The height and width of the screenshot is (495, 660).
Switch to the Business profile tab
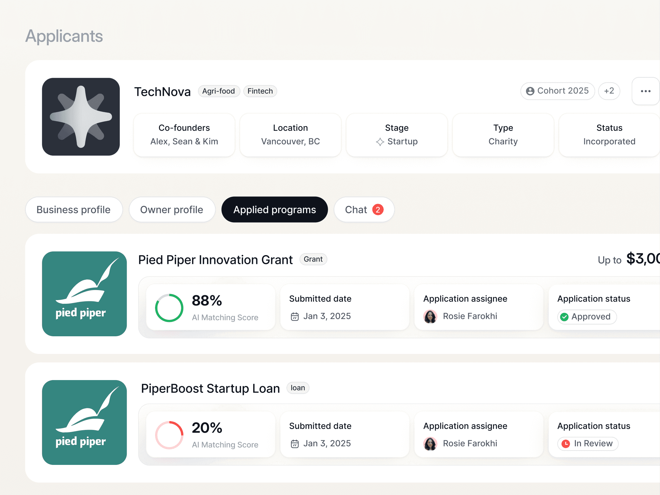(74, 209)
